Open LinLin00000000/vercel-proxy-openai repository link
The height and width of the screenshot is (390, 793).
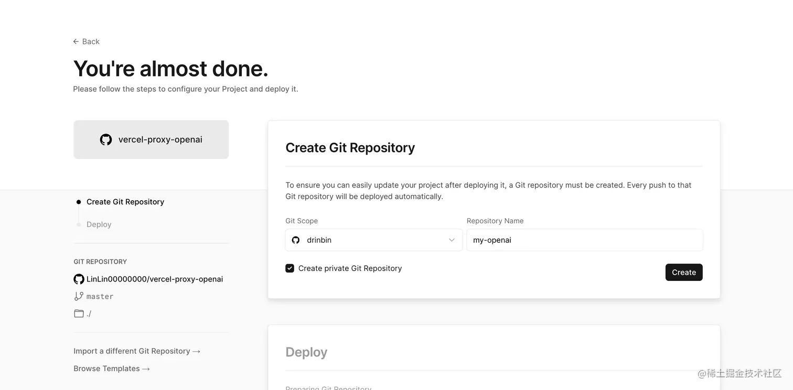coord(155,279)
